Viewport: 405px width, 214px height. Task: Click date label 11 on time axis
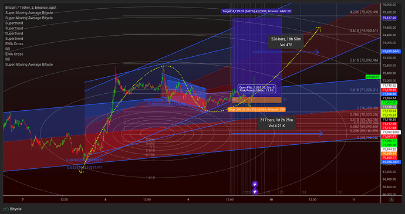[354, 199]
